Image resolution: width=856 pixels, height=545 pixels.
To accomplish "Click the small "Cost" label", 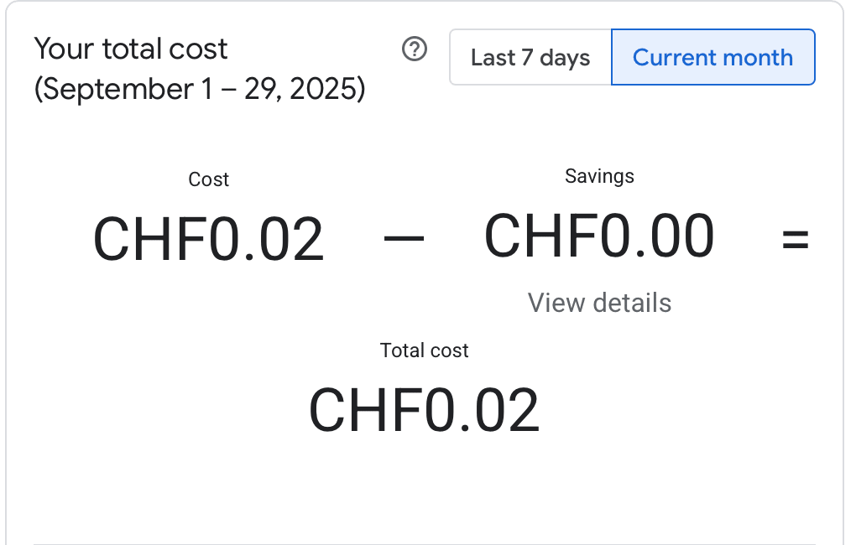I will click(x=208, y=179).
